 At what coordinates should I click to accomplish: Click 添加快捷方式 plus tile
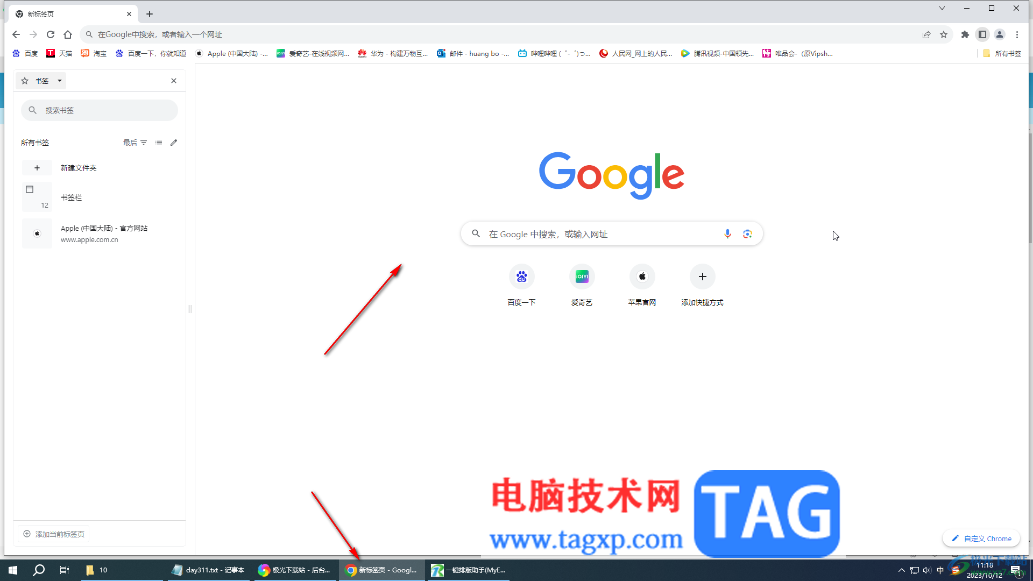(x=702, y=286)
